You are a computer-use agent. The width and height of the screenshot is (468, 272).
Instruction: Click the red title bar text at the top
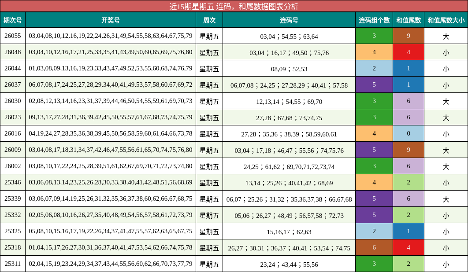tap(234, 7)
